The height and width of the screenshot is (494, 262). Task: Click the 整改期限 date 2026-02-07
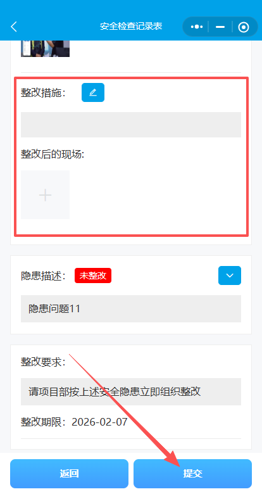point(99,422)
